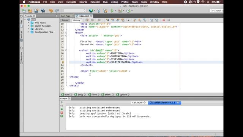243x137 pixels.
Task: Open the Tools menu
Action: click(x=144, y=2)
